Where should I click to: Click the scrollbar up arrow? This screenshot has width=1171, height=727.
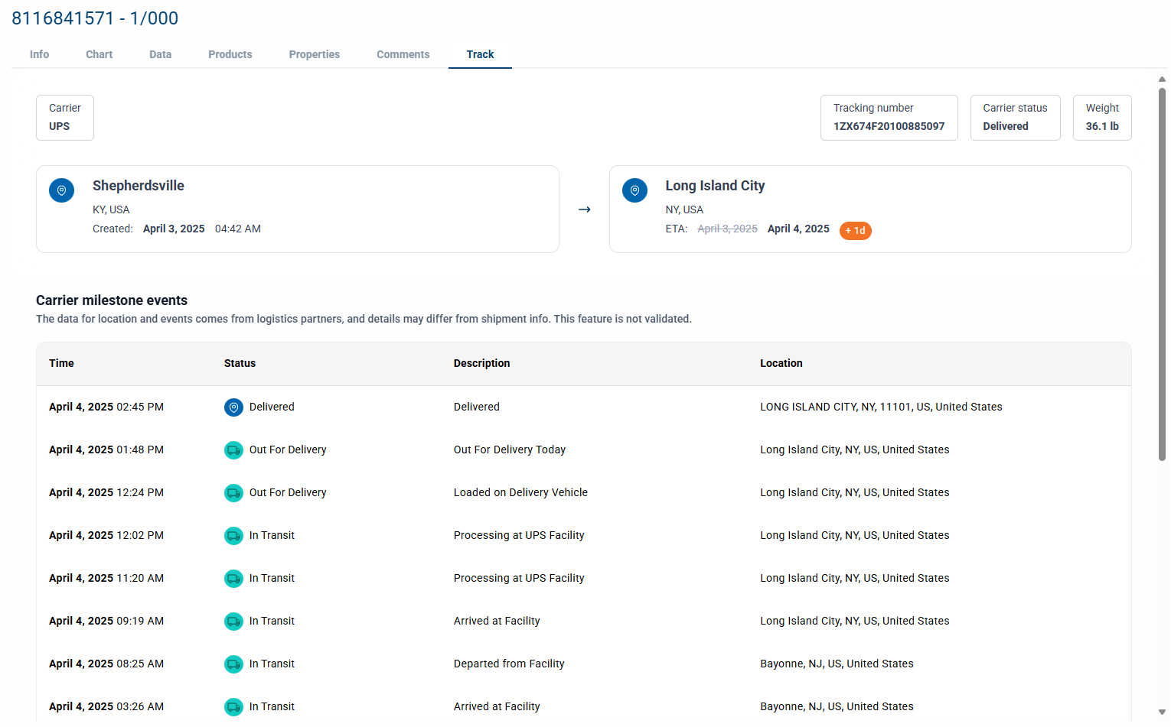pos(1162,79)
